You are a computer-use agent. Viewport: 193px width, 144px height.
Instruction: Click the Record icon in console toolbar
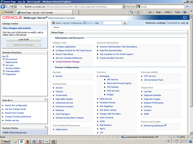[84, 23]
